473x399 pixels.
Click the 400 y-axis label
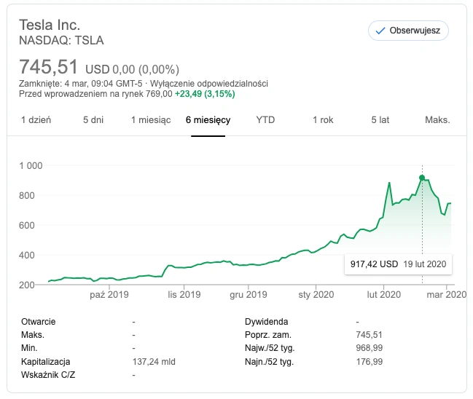pyautogui.click(x=26, y=256)
